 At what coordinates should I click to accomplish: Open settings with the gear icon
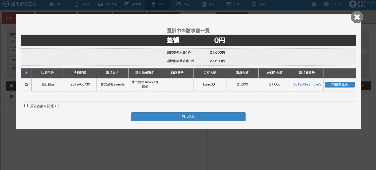point(314,4)
